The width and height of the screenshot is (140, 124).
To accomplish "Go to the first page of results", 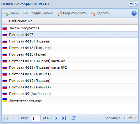I will point(6,118).
